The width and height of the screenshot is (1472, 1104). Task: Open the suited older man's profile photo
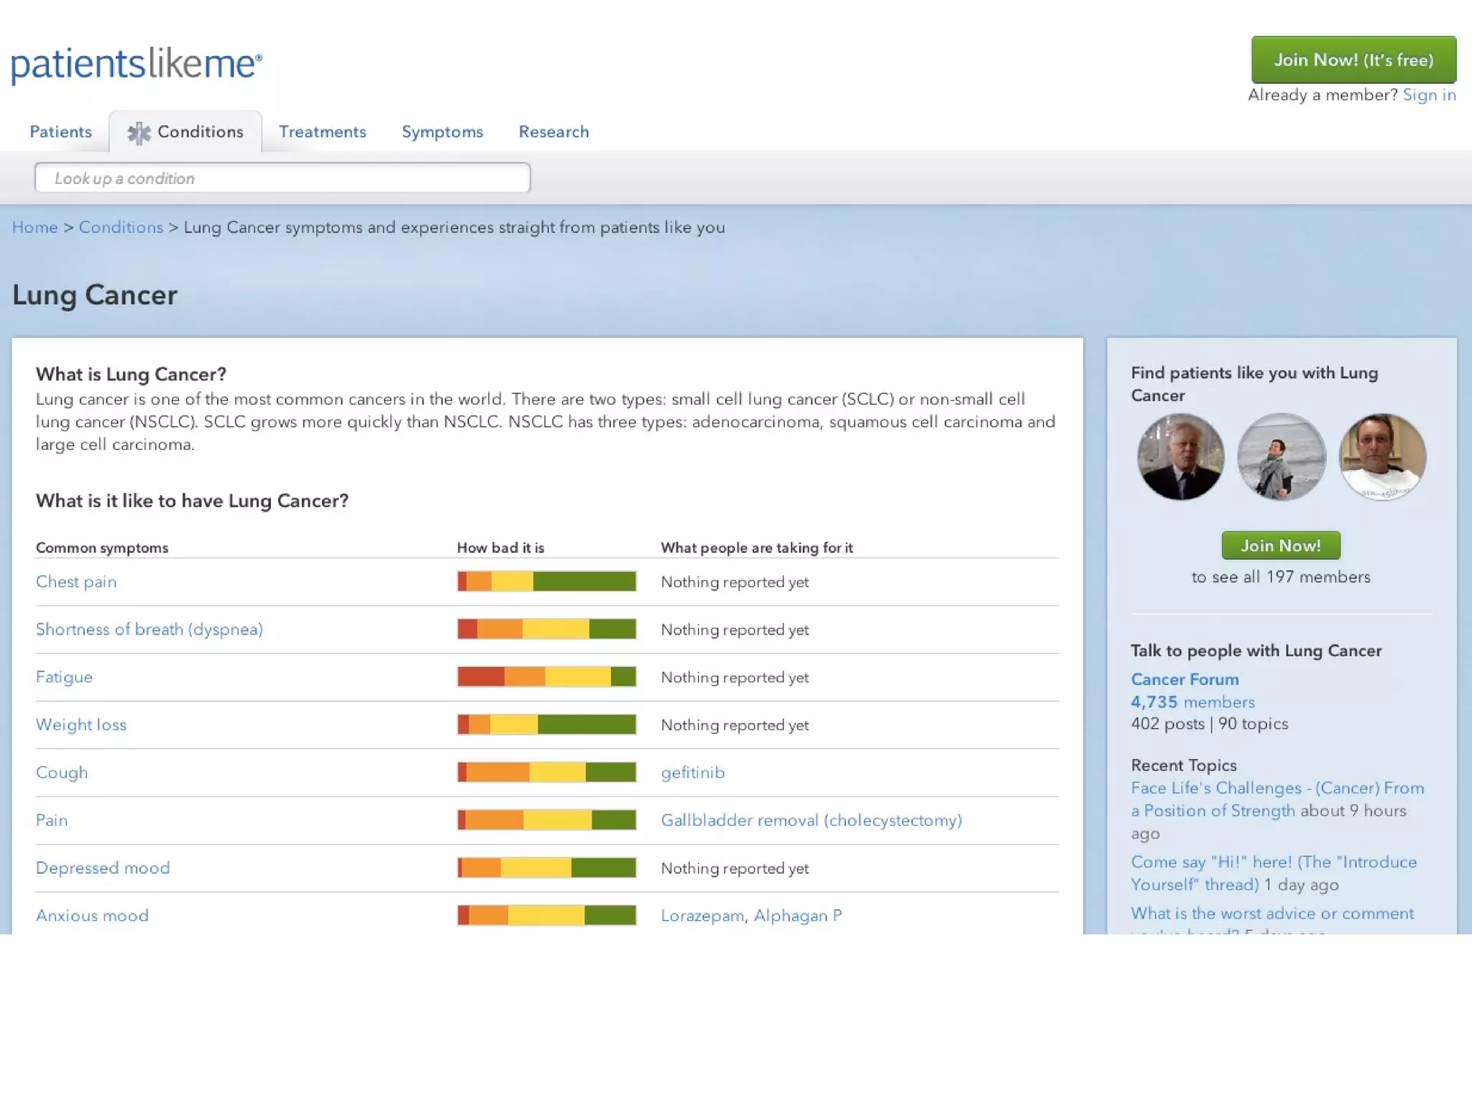1180,457
